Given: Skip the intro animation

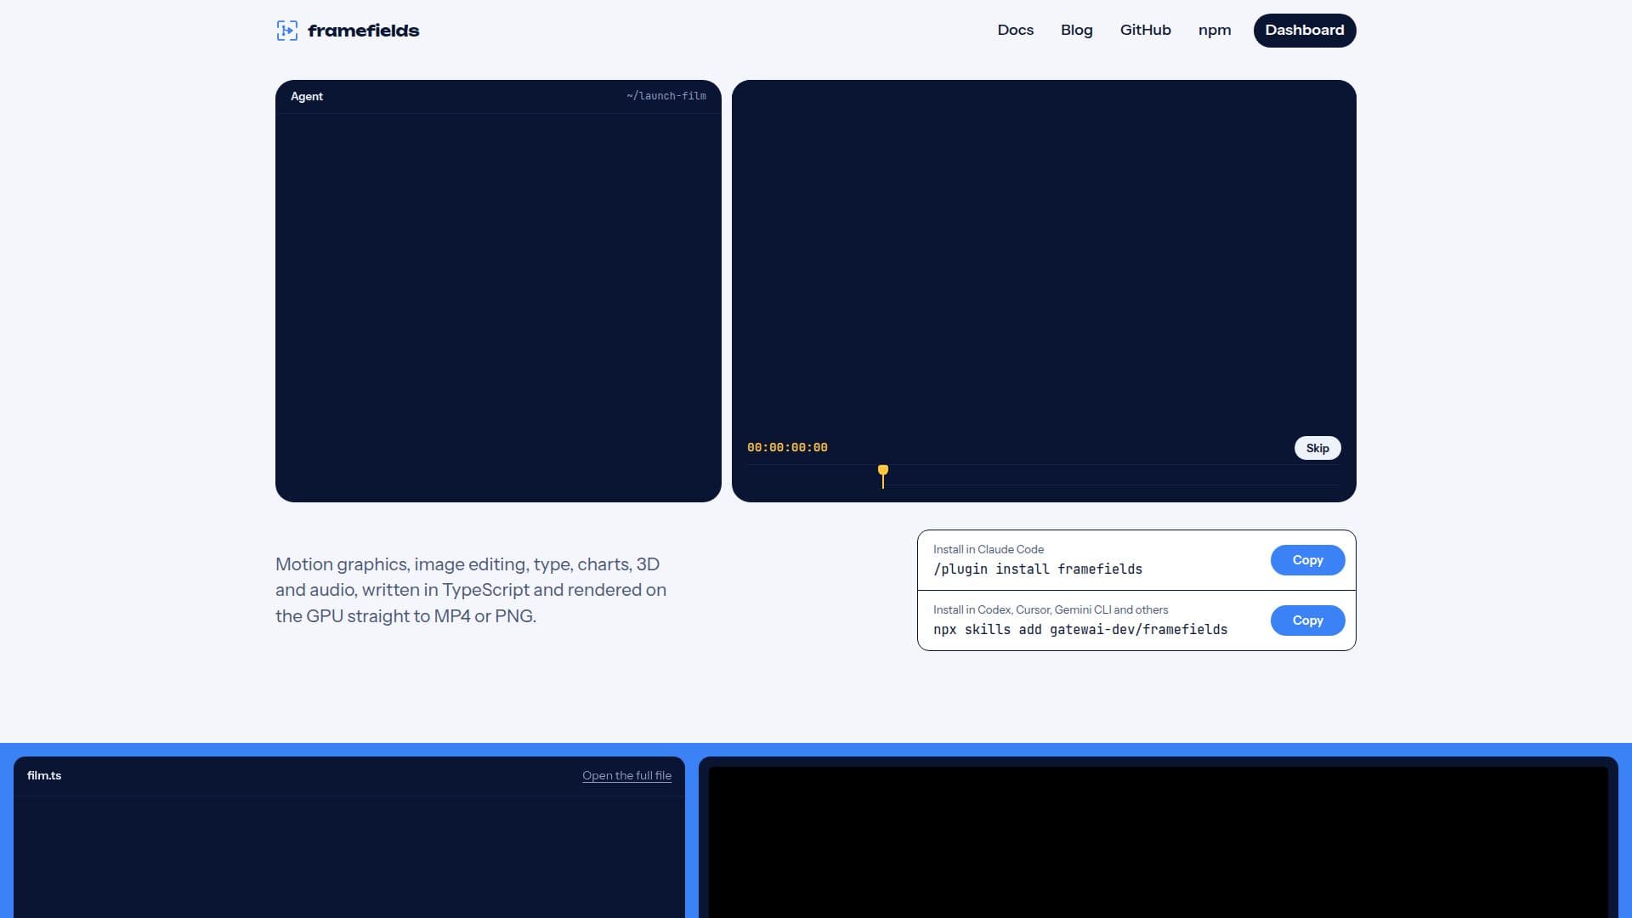Looking at the screenshot, I should coord(1317,448).
